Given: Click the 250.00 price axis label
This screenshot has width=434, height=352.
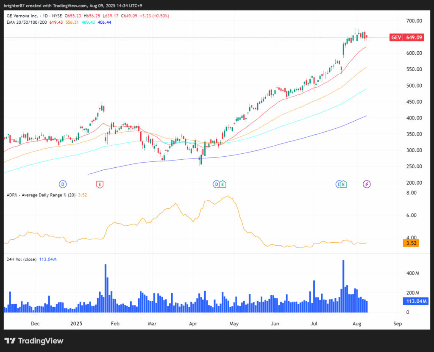Looking at the screenshot, I should pyautogui.click(x=414, y=166).
